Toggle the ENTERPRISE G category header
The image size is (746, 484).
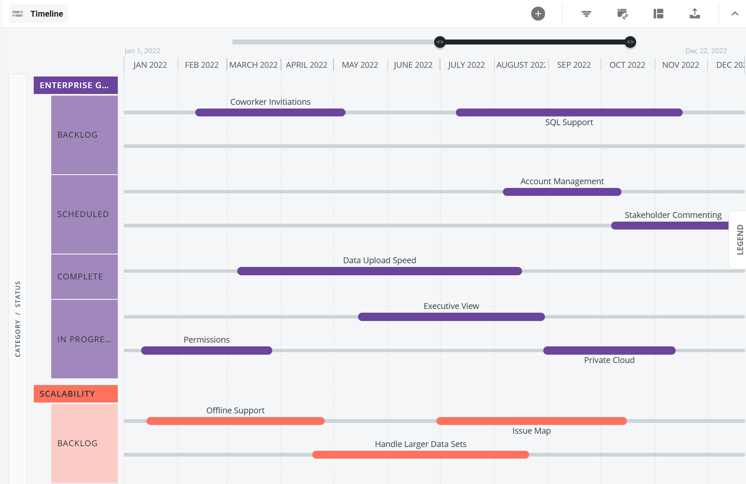pos(75,85)
